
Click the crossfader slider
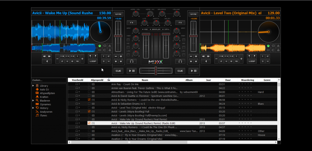[156, 71]
